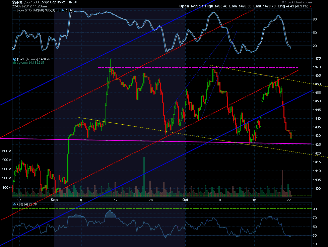328x247 pixels.
Task: Click the 1400 price axis label
Action: (317, 188)
